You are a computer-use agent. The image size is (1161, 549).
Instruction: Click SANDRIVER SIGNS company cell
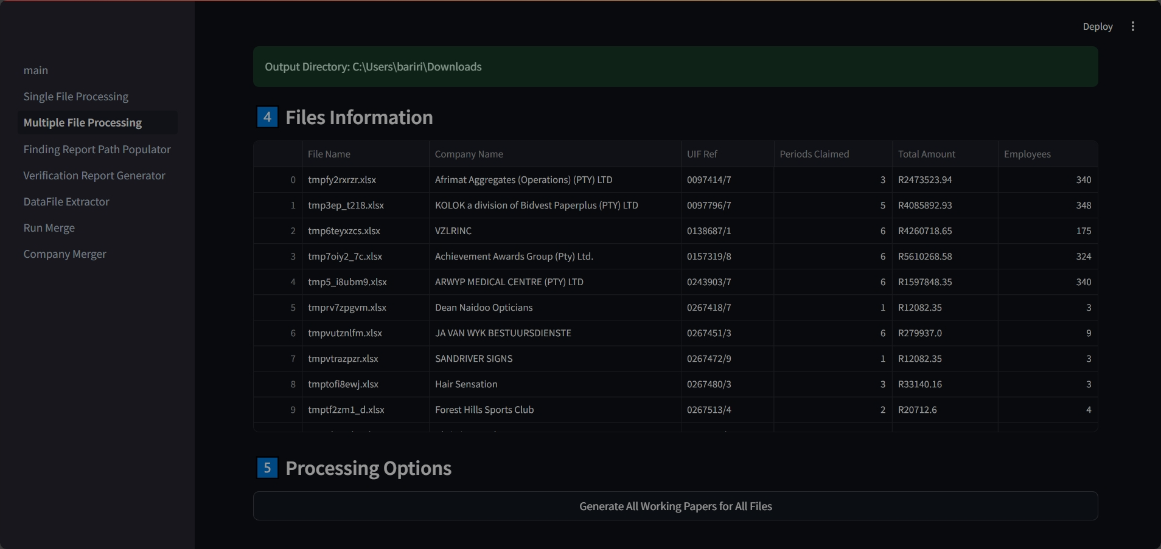coord(555,359)
